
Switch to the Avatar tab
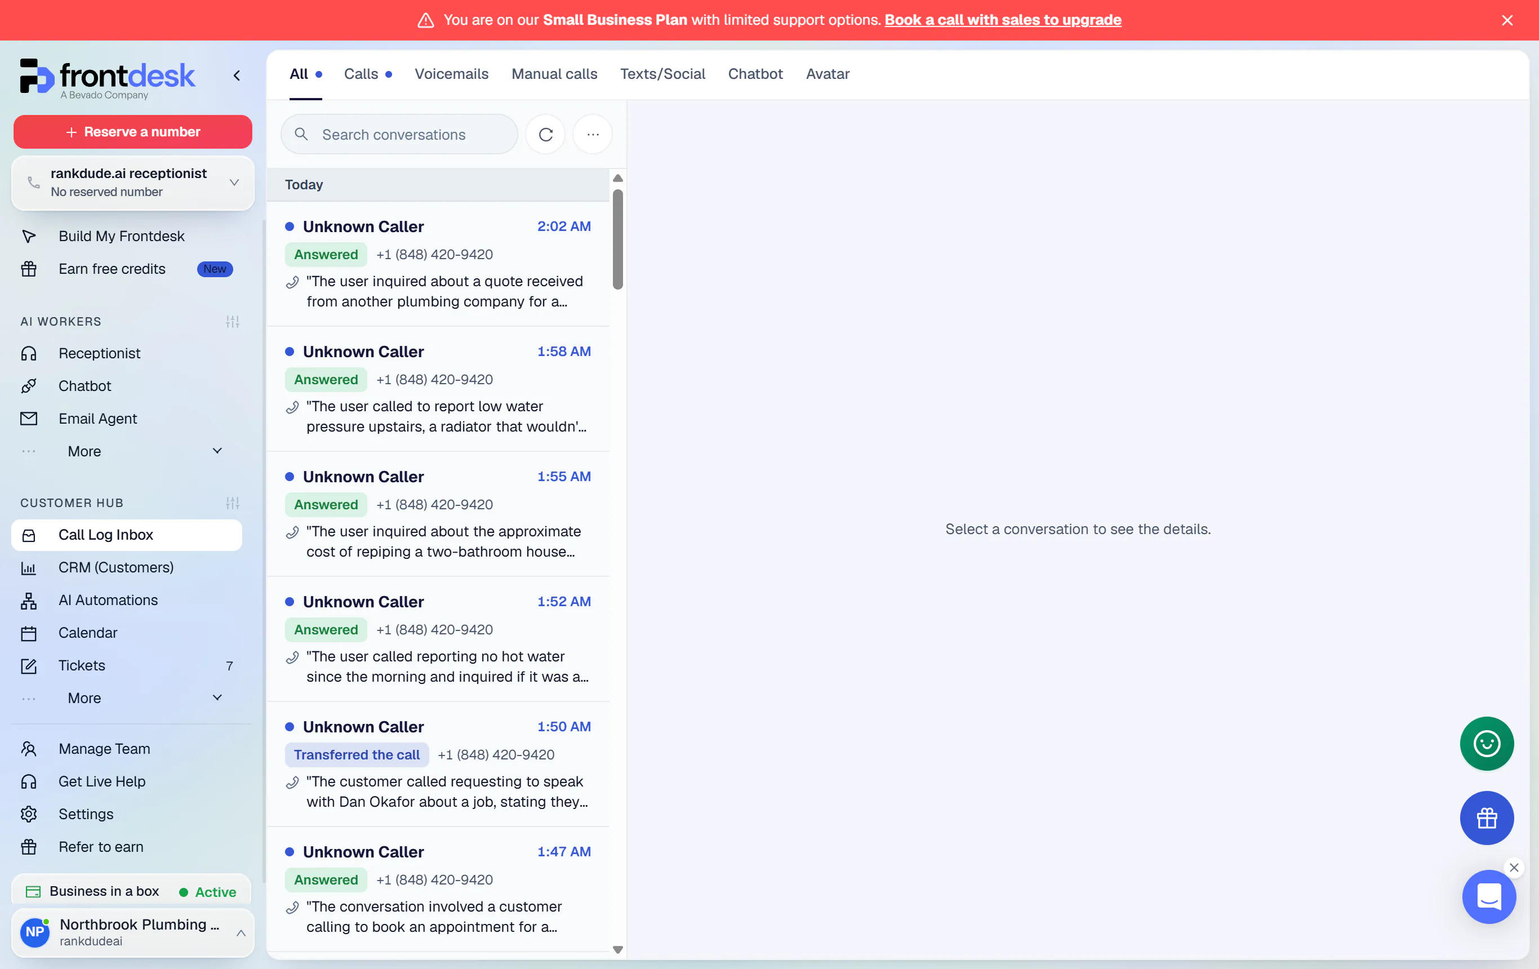[x=828, y=74]
